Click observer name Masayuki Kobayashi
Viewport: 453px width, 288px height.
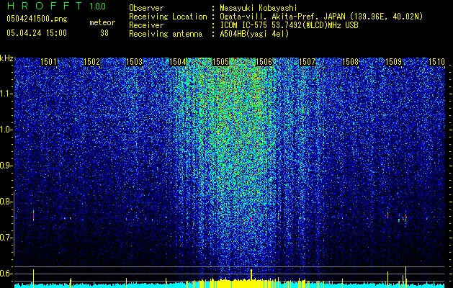[259, 8]
